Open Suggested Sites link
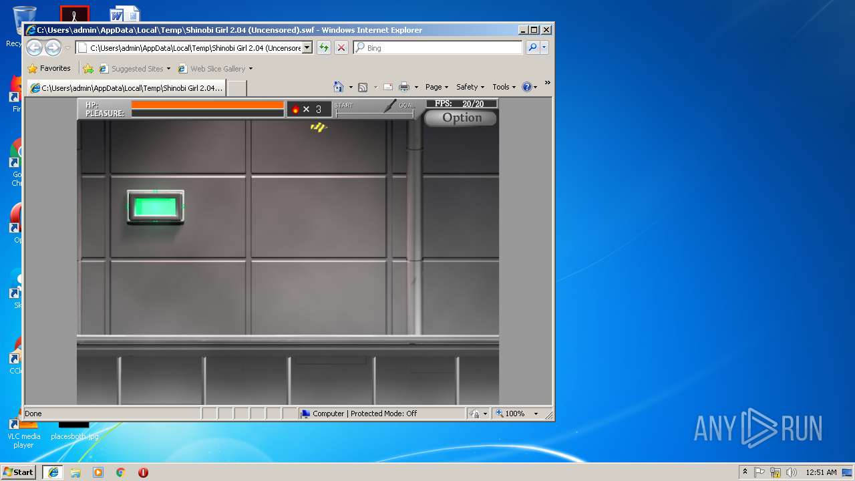 click(x=134, y=68)
